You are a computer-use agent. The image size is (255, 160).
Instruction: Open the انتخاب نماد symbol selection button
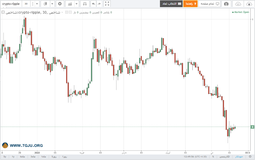[x=171, y=4]
